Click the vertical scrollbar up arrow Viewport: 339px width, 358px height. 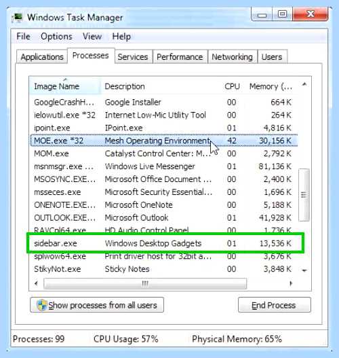click(304, 85)
